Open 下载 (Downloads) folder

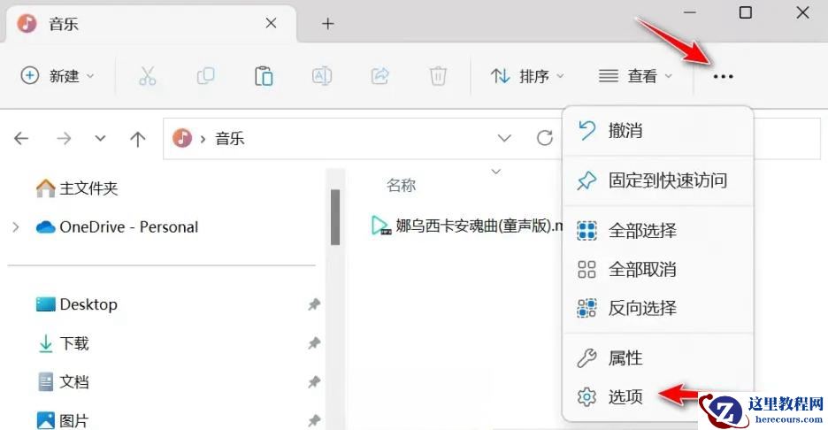[64, 343]
